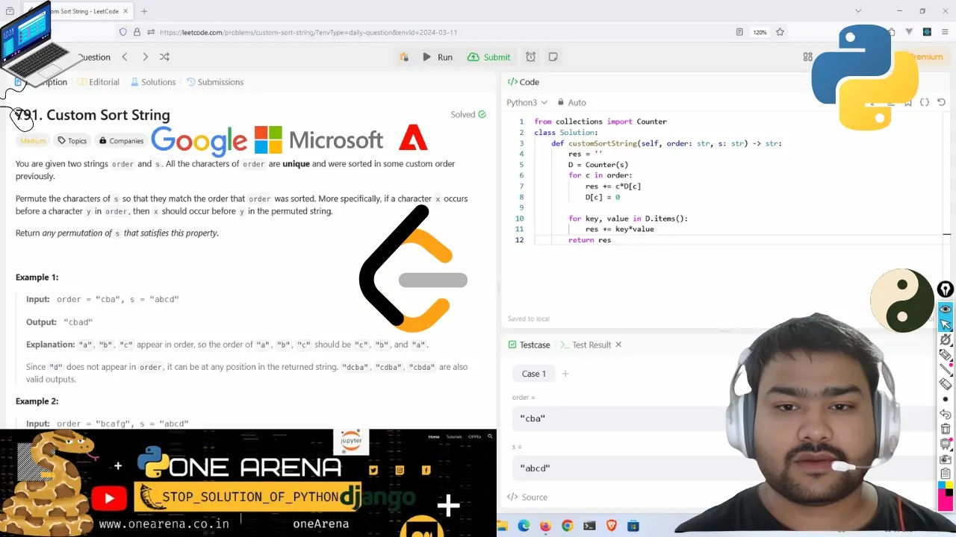956x537 pixels.
Task: Click the browser address bar URL
Action: (308, 32)
